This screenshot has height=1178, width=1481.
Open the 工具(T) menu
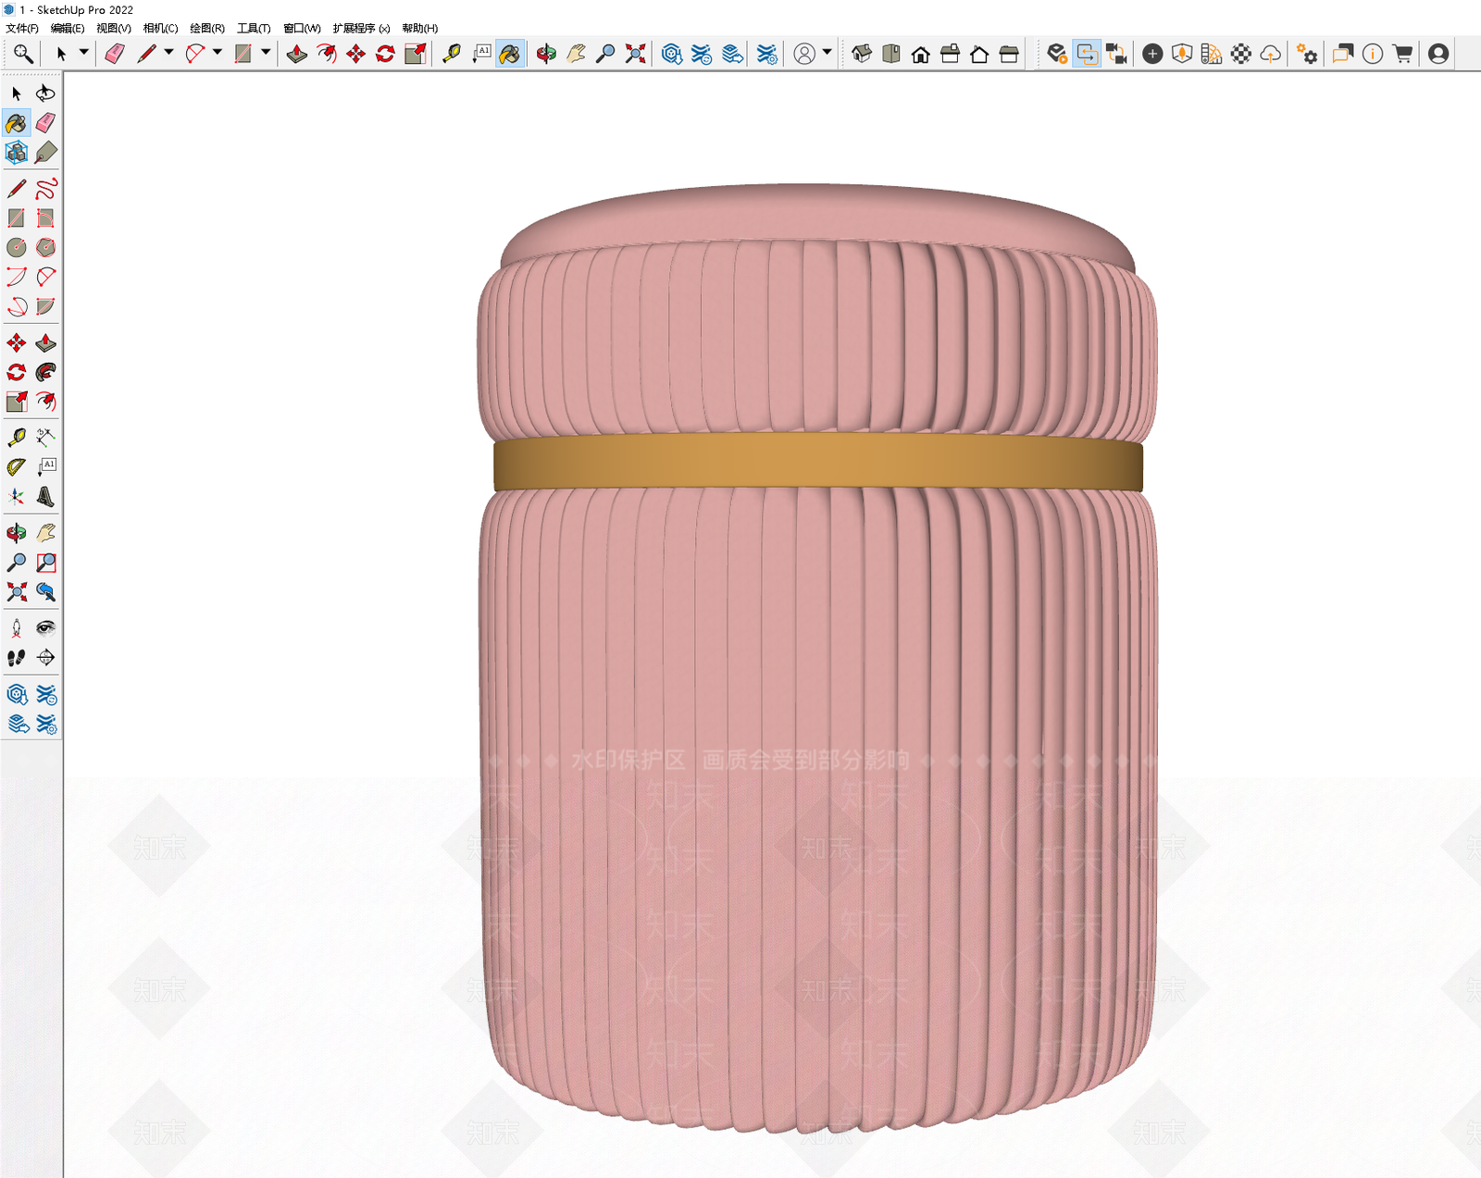coord(254,28)
